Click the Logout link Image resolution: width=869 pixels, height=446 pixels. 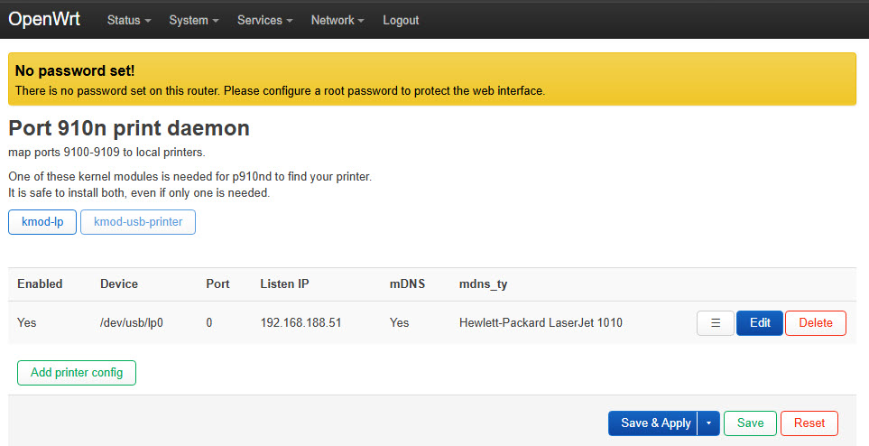pyautogui.click(x=401, y=20)
